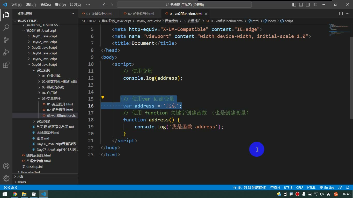This screenshot has width=353, height=198.
Task: Open the Extensions view
Action: click(x=6, y=65)
